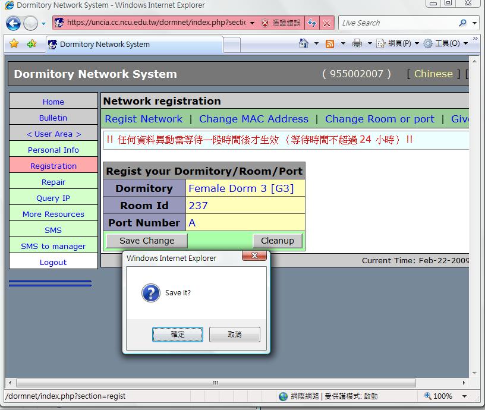Click the Stop loading X icon
The image size is (485, 410).
(x=327, y=23)
